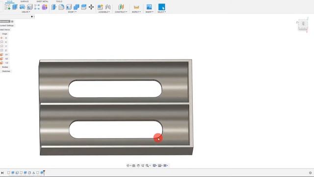Viewport: 314px width, 177px height.
Task: Select the Hole tool in Create group
Action: click(29, 7)
